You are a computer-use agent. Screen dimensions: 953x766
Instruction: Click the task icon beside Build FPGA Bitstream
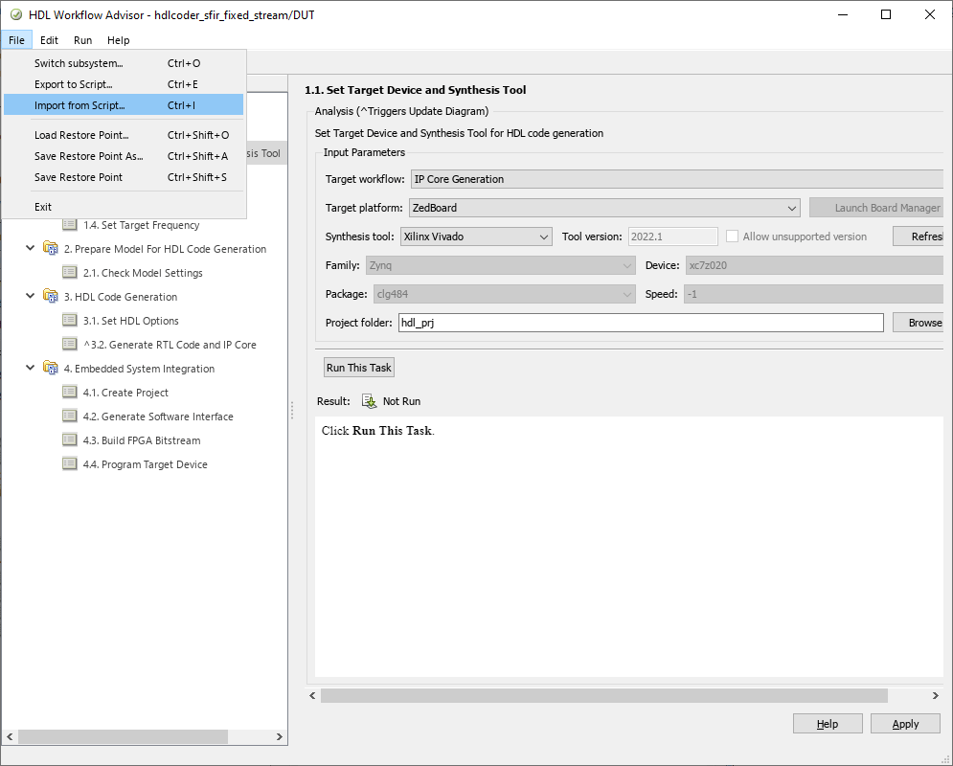tap(70, 440)
